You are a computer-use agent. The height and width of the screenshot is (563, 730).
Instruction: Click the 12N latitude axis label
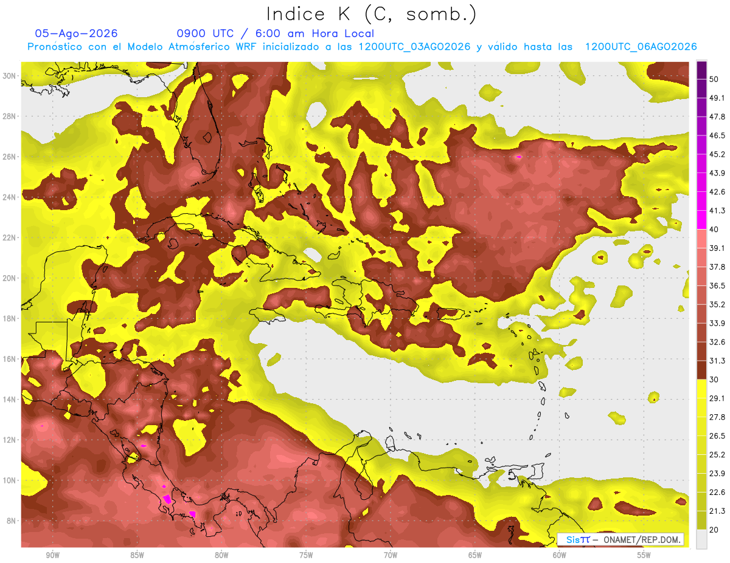(x=10, y=440)
